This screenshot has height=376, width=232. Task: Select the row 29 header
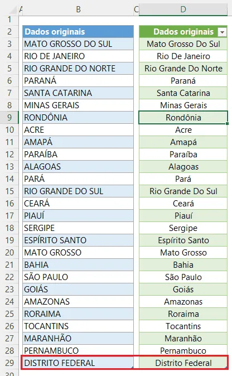(9, 363)
